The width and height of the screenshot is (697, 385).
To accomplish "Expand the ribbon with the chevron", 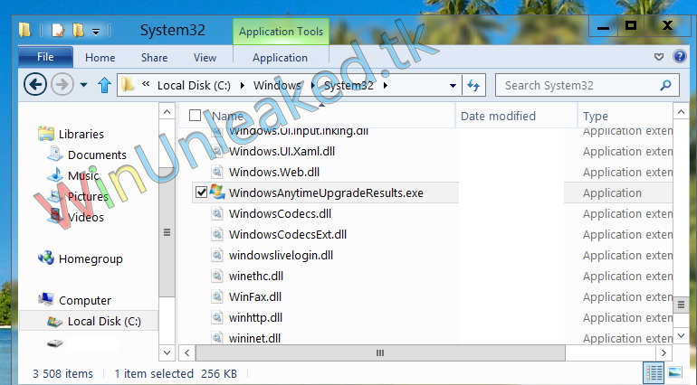I will [x=659, y=57].
